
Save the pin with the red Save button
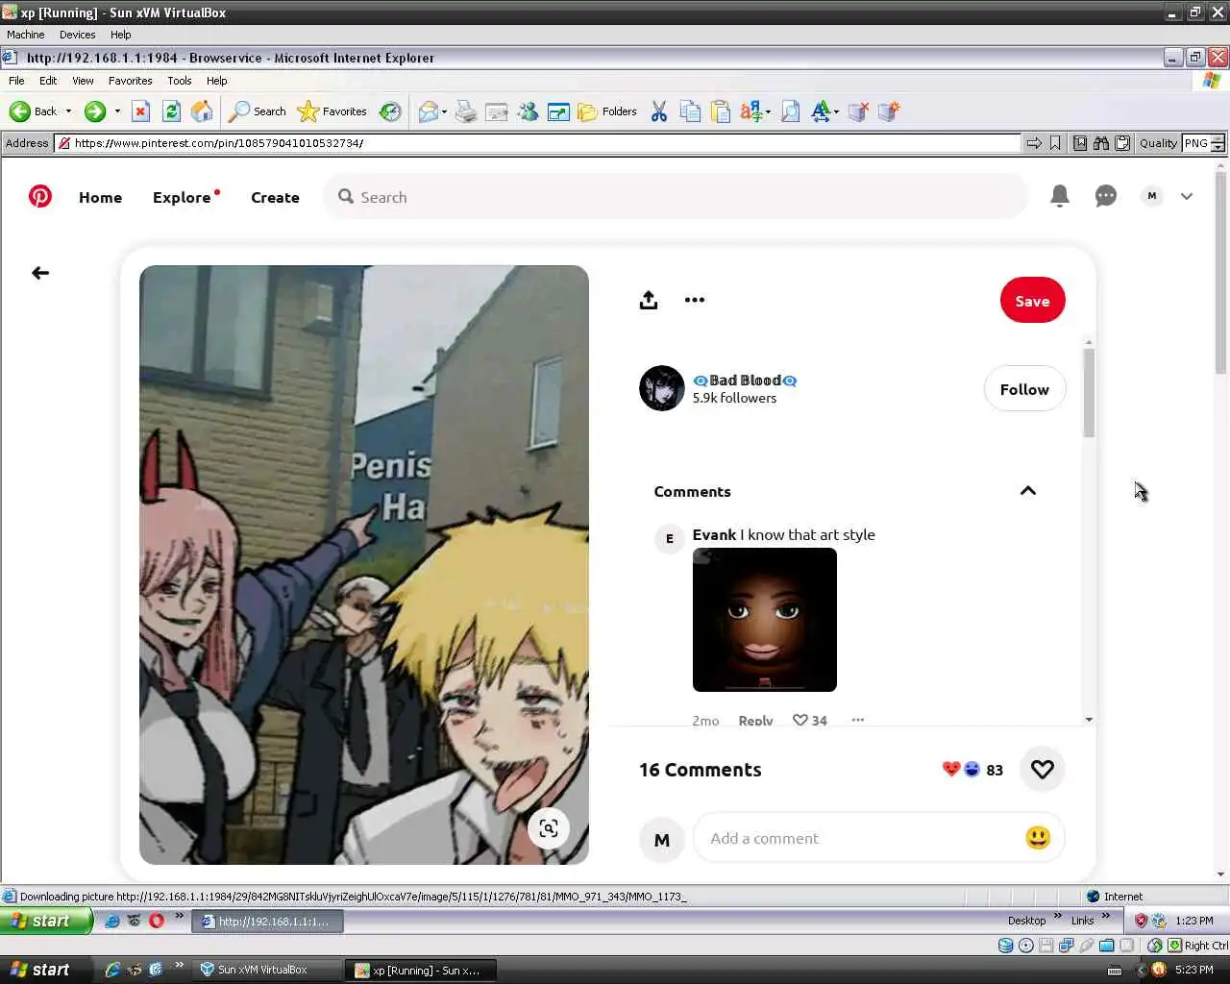point(1032,301)
